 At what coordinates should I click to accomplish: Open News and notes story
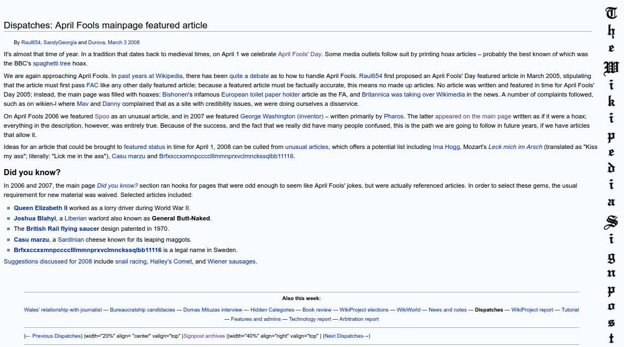click(447, 309)
